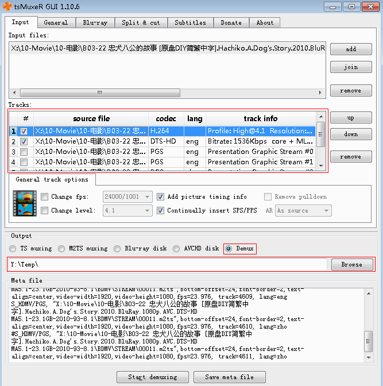The height and width of the screenshot is (386, 383).
Task: Select the DTS-HD codec cell
Action: tap(166, 141)
